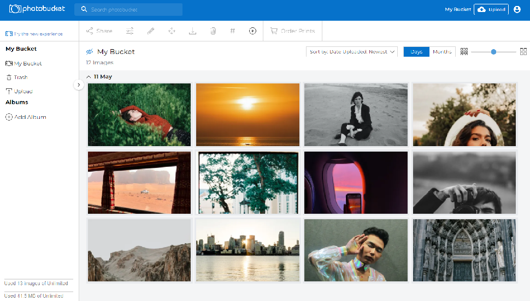Open My Bucket in the top header
Image resolution: width=530 pixels, height=301 pixels.
458,9
